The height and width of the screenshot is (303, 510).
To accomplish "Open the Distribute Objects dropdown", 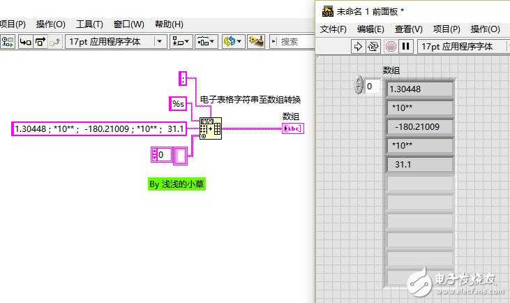I will pos(207,42).
